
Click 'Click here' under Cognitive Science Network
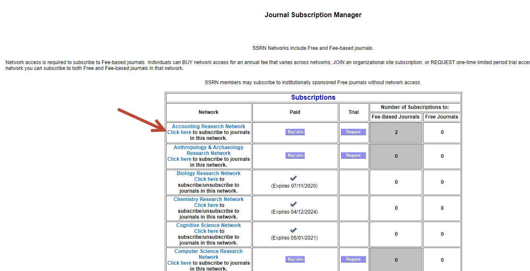click(206, 231)
